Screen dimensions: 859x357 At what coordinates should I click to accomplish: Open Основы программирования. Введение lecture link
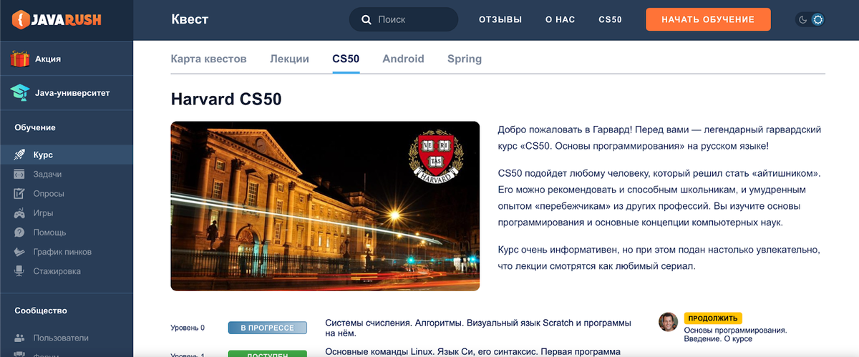point(735,334)
